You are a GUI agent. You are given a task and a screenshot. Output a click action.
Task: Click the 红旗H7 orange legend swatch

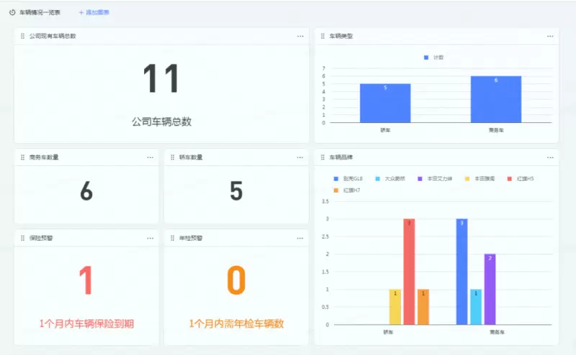336,190
